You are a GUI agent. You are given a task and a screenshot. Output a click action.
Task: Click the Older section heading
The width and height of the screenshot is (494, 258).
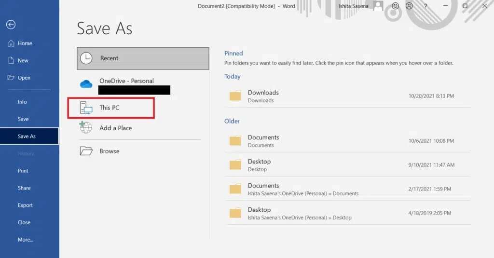coord(232,121)
